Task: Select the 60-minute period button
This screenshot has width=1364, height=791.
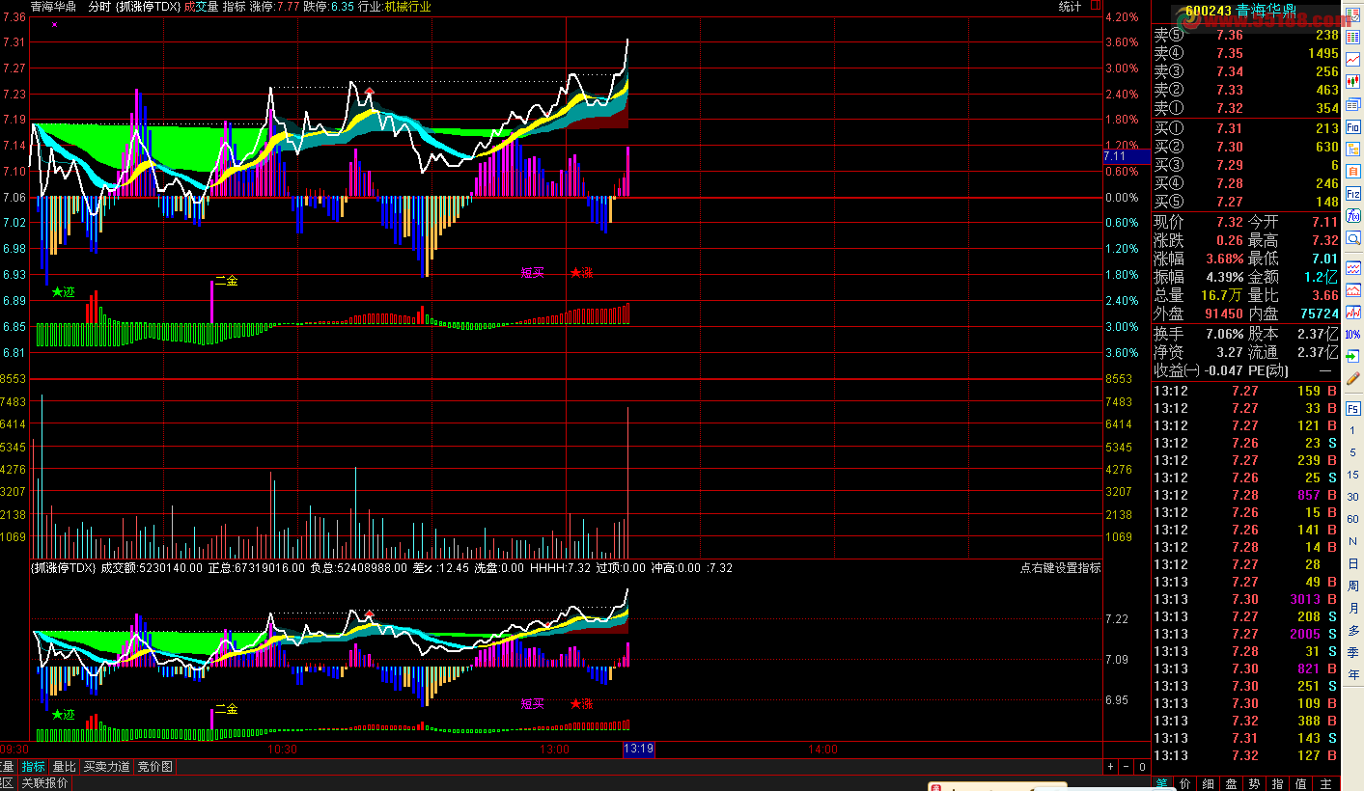Action: coord(1353,519)
